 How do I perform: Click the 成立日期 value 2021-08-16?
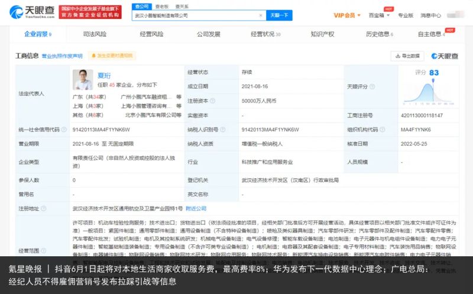pos(255,86)
